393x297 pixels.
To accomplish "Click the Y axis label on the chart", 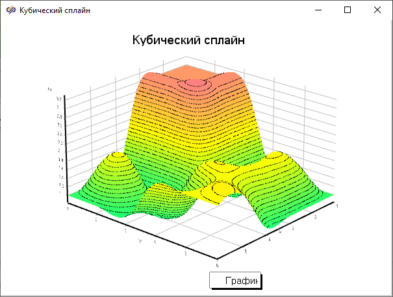I will coord(139,241).
